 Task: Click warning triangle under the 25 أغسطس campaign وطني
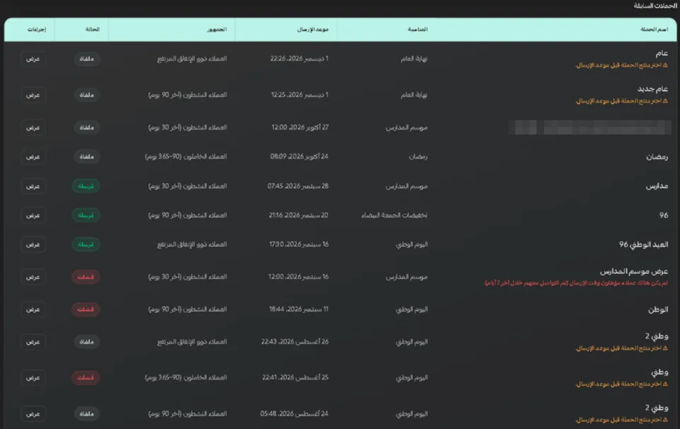coord(665,384)
